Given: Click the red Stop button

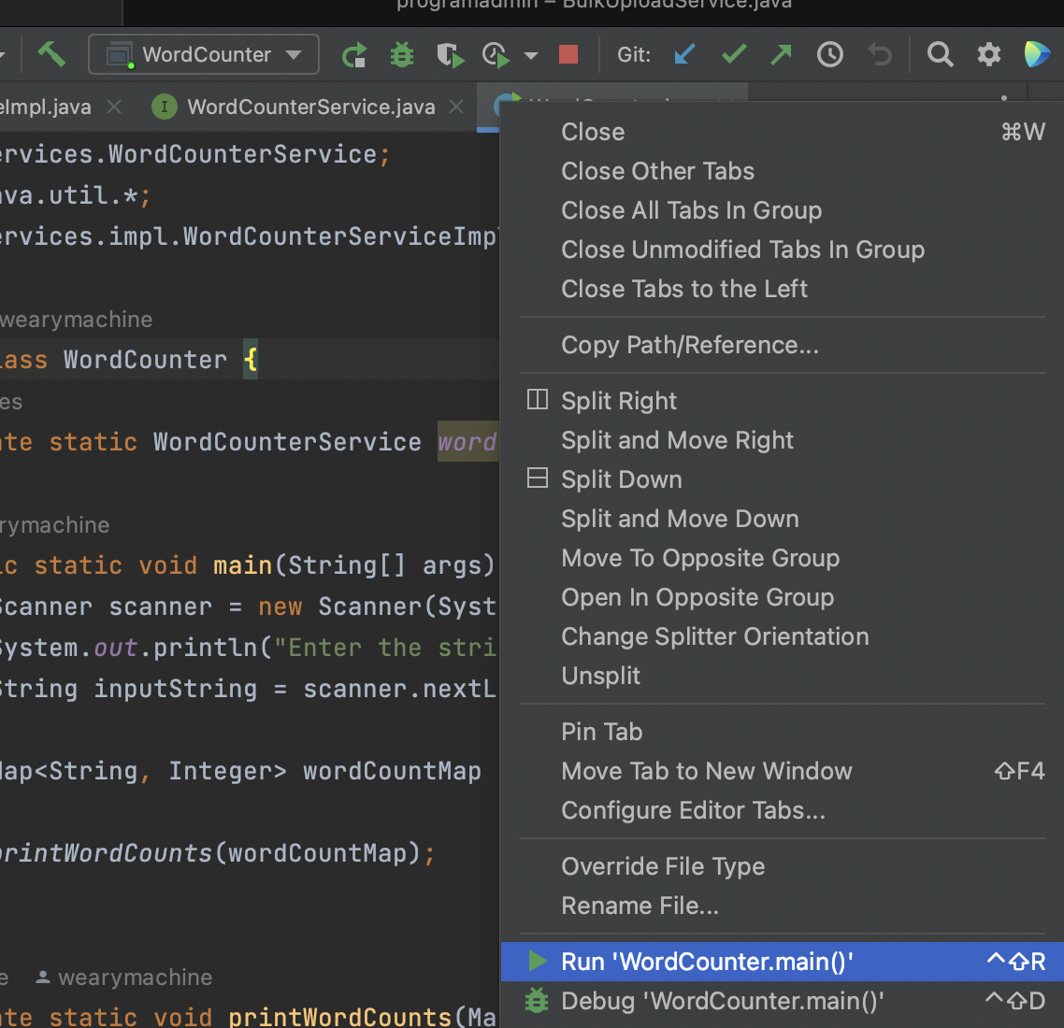Looking at the screenshot, I should [x=568, y=54].
